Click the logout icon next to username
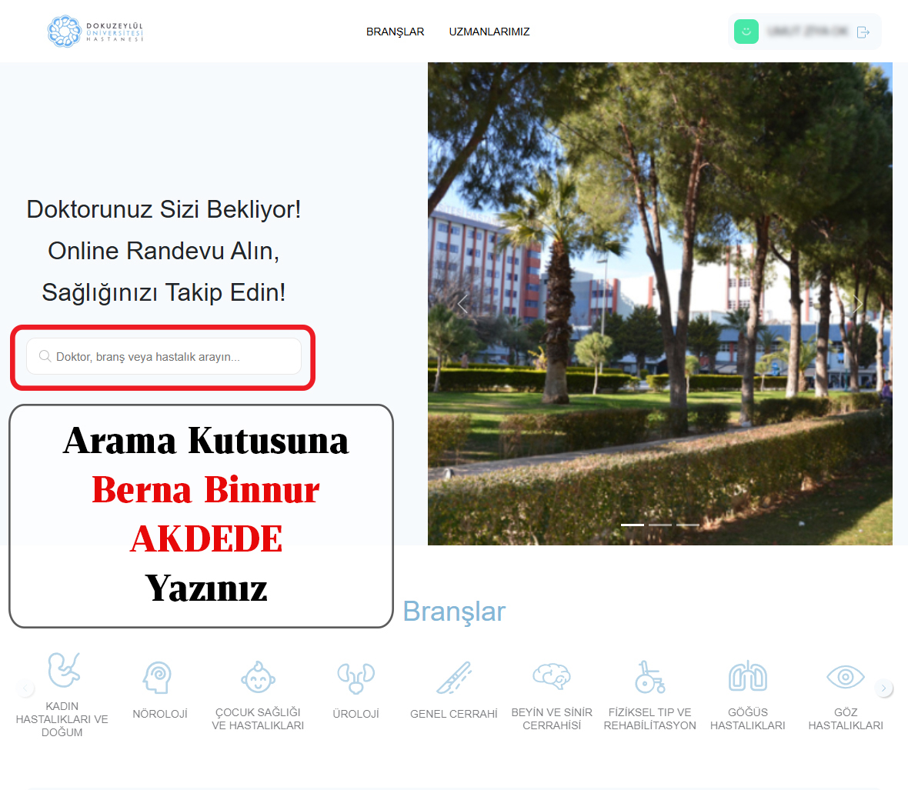 click(863, 32)
